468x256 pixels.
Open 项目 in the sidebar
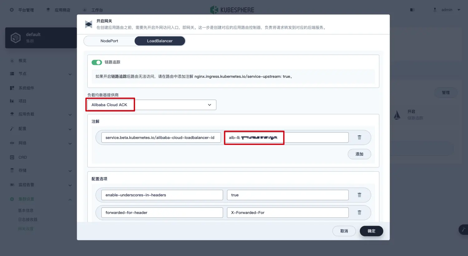[x=22, y=101]
